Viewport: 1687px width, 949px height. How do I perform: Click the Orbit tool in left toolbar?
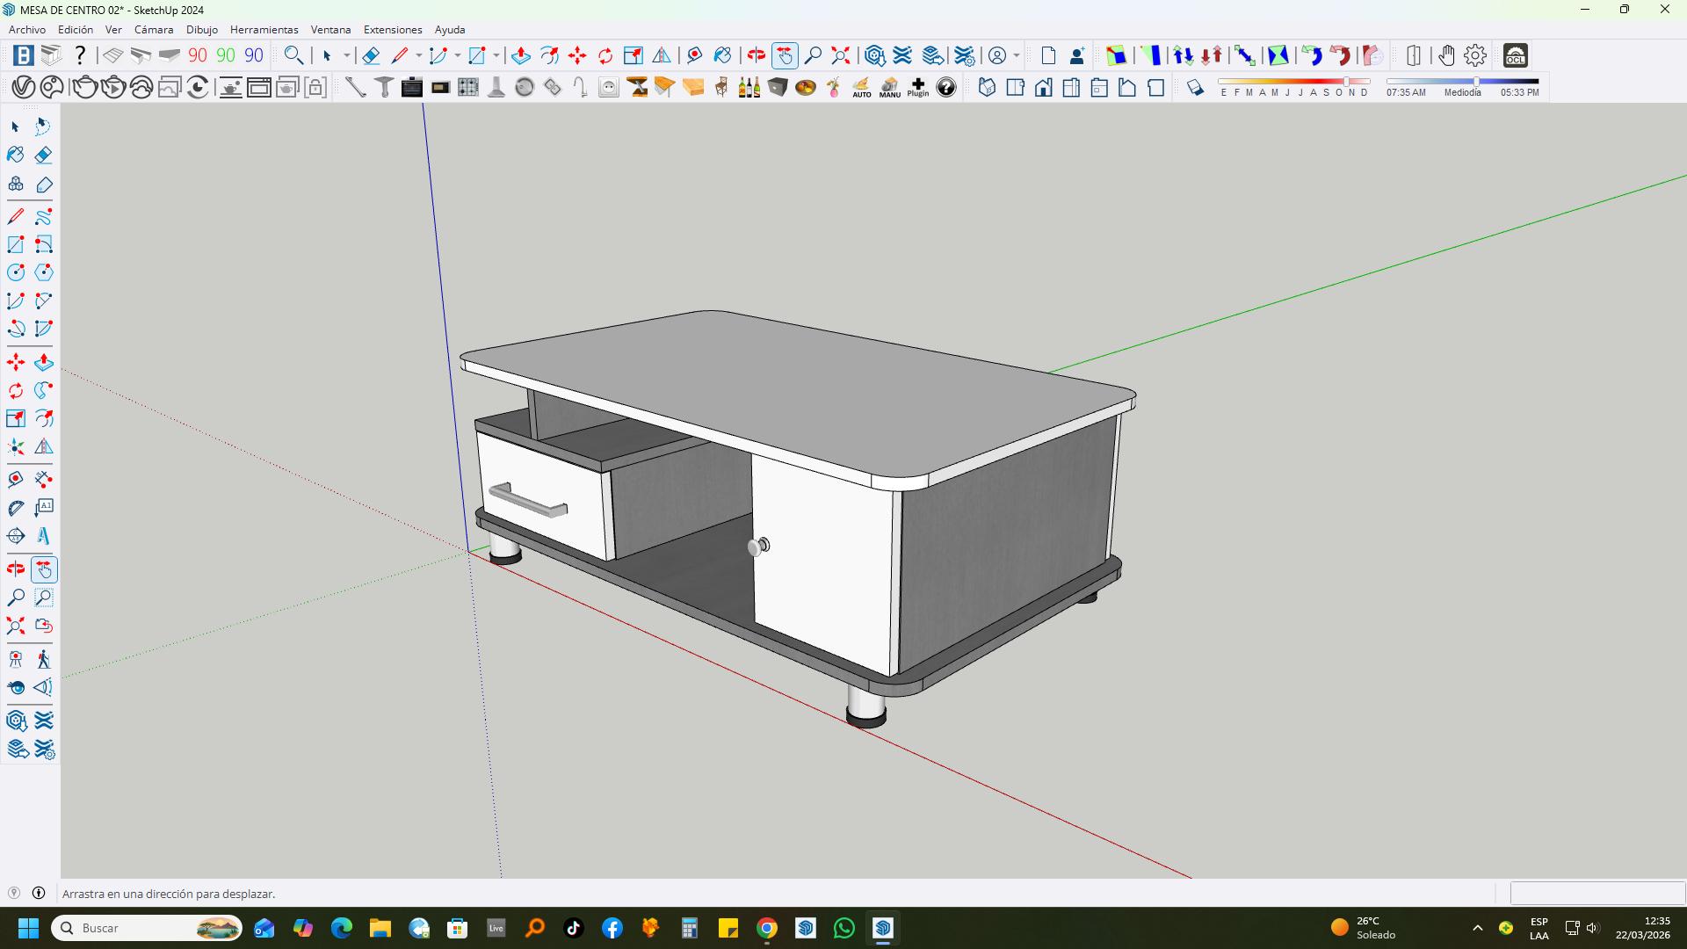click(x=16, y=569)
